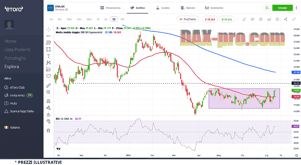Open the indicators bar-chart icon
This screenshot has height=165, width=301.
[269, 19]
